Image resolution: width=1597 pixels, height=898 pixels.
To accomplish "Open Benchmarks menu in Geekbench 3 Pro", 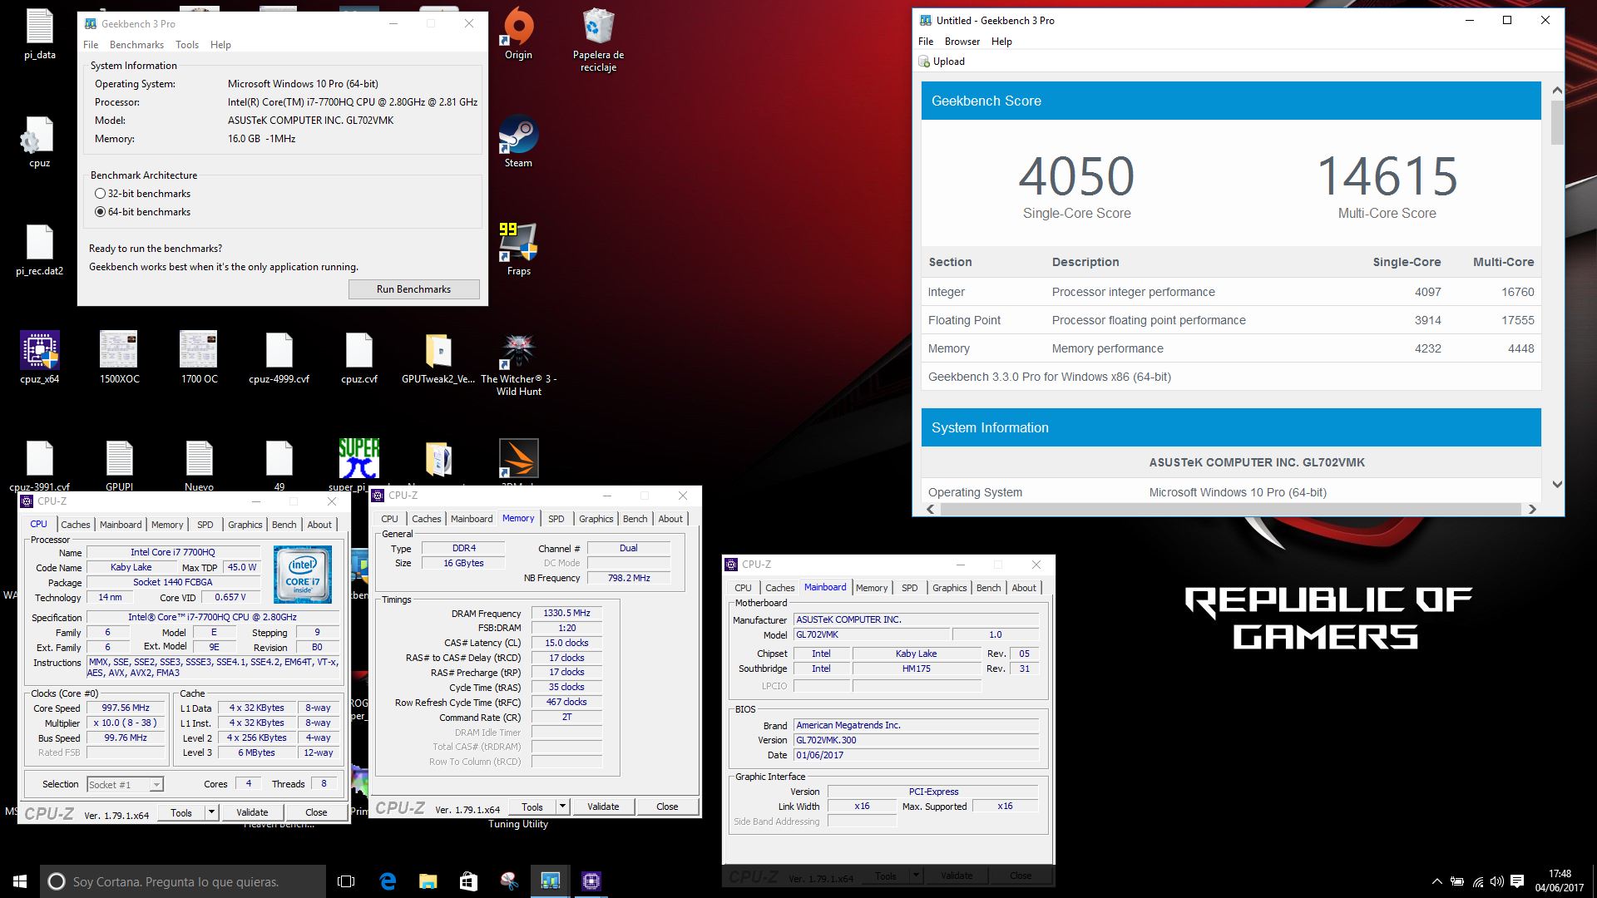I will click(136, 45).
